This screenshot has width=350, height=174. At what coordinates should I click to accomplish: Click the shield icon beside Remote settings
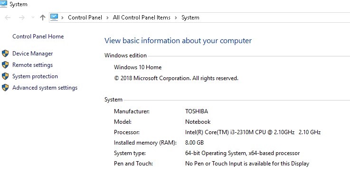click(x=5, y=65)
